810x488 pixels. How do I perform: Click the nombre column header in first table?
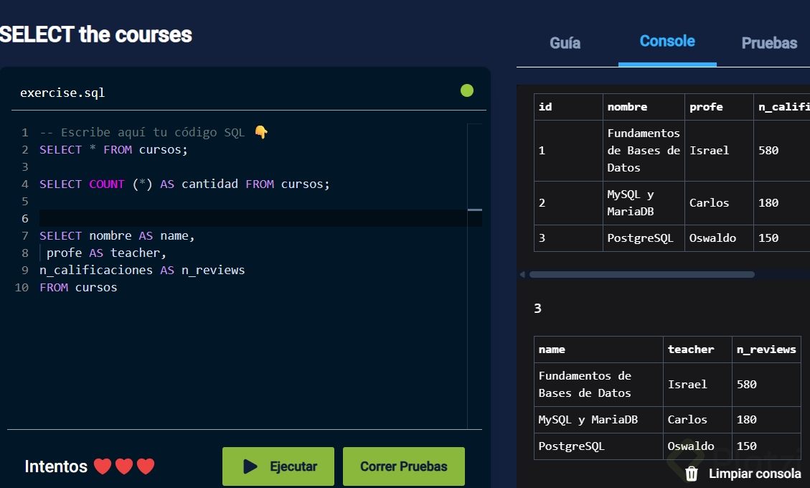627,107
